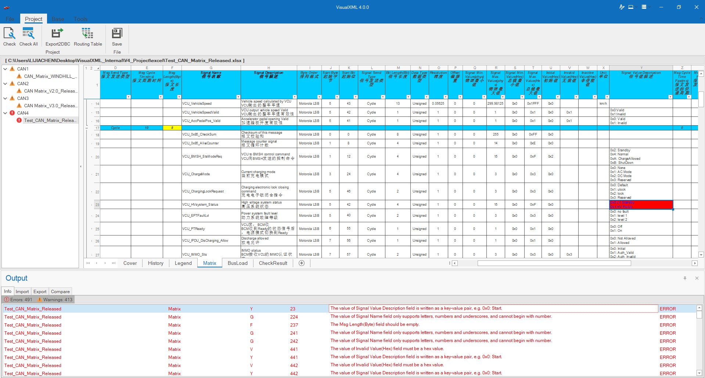
Task: Open Signal Name column filter dropdown
Action: pyautogui.click(x=238, y=97)
